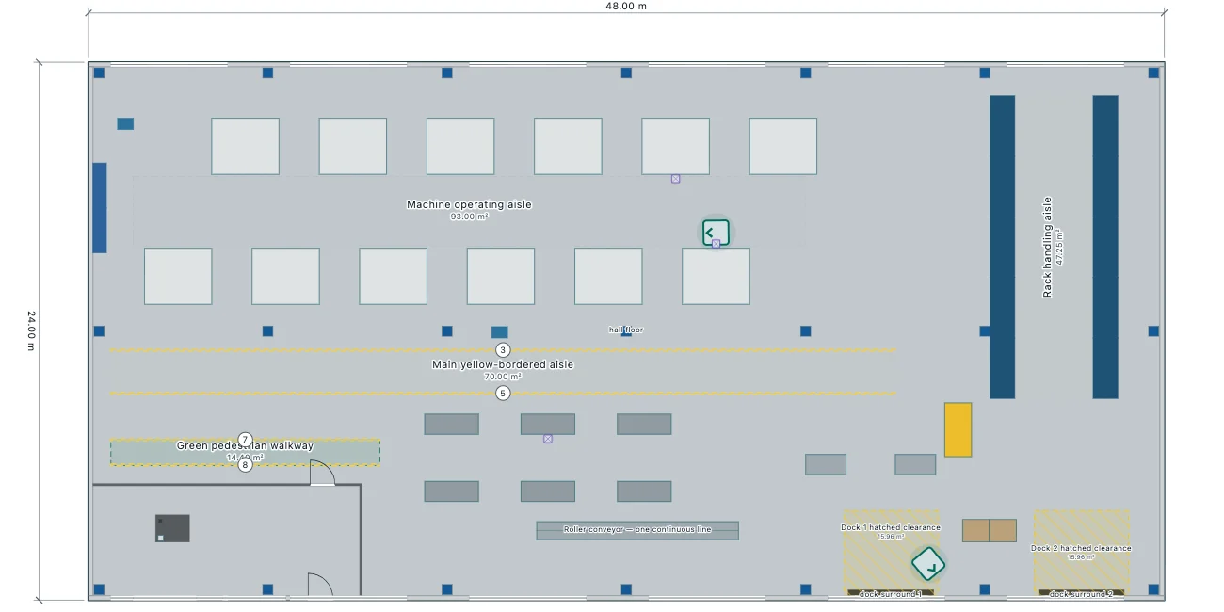Click the brown double-crate between the docks
The image size is (1224, 612).
point(990,530)
